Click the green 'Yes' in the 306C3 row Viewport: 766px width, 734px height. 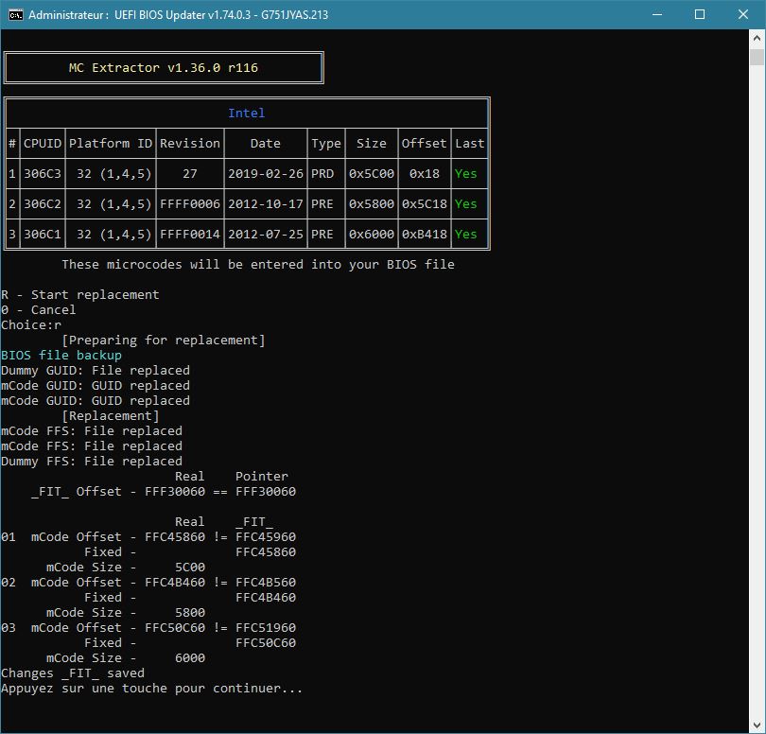pos(465,173)
